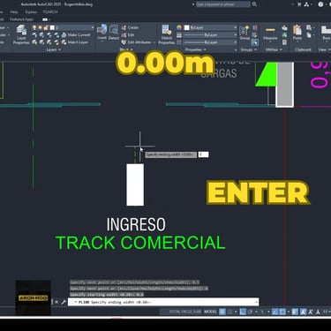Screen dimensions: 331x331
Task: Toggle ortho mode in status bar
Action: pyautogui.click(x=243, y=312)
